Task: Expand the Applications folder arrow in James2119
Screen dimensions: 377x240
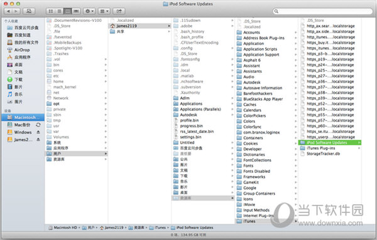Action: (232, 103)
